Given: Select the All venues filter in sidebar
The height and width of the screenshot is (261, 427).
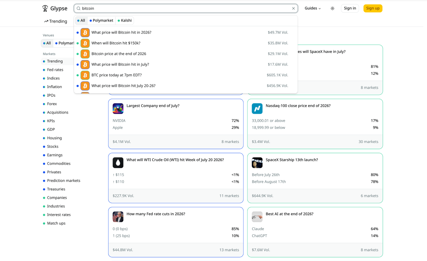Looking at the screenshot, I should (47, 43).
